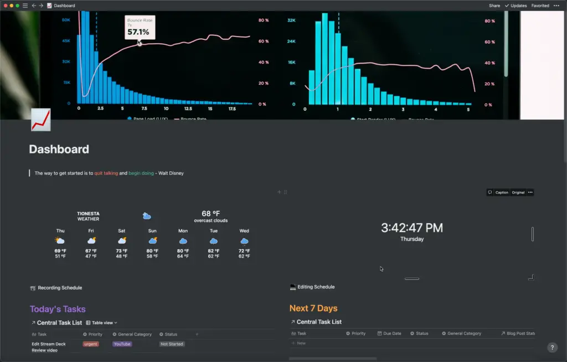The width and height of the screenshot is (567, 362).
Task: Click the horizontal scrollbar under Next 7 Days
Action: pyautogui.click(x=333, y=358)
